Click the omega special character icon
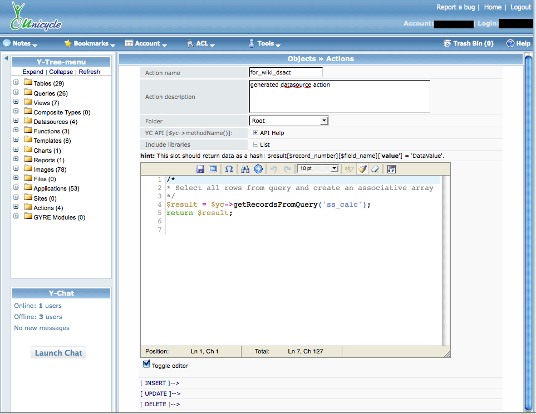The width and height of the screenshot is (536, 414). coord(229,169)
